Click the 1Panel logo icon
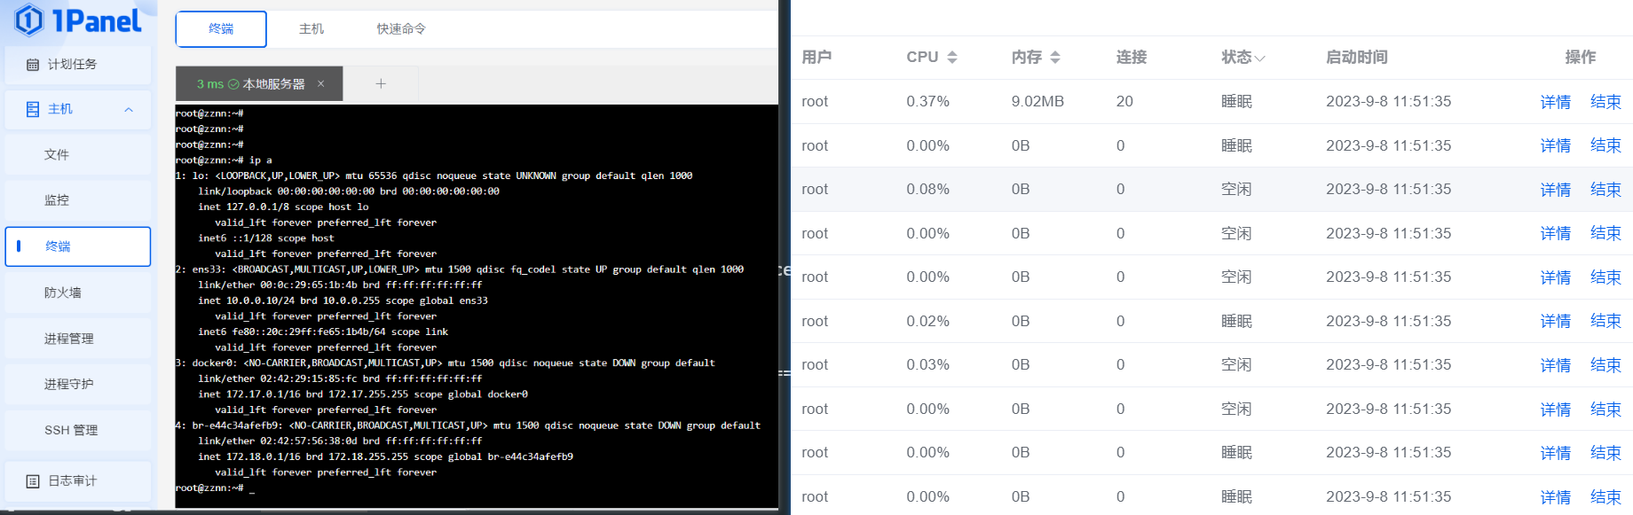 click(x=28, y=20)
